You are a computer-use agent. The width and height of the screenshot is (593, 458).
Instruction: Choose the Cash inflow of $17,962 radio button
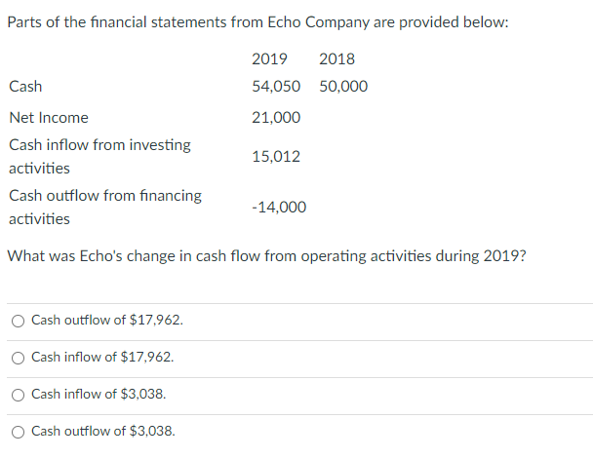click(19, 357)
